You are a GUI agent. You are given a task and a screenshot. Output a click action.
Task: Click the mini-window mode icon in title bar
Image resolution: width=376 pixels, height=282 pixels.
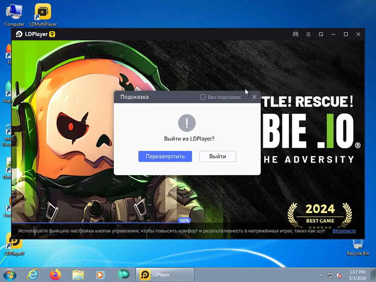coord(321,34)
